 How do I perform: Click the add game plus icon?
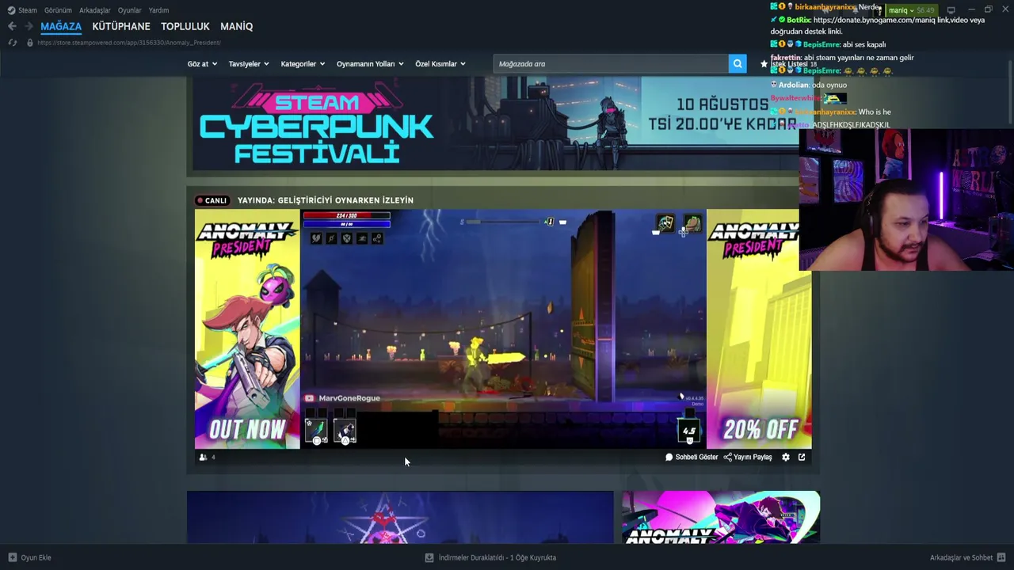coord(12,557)
